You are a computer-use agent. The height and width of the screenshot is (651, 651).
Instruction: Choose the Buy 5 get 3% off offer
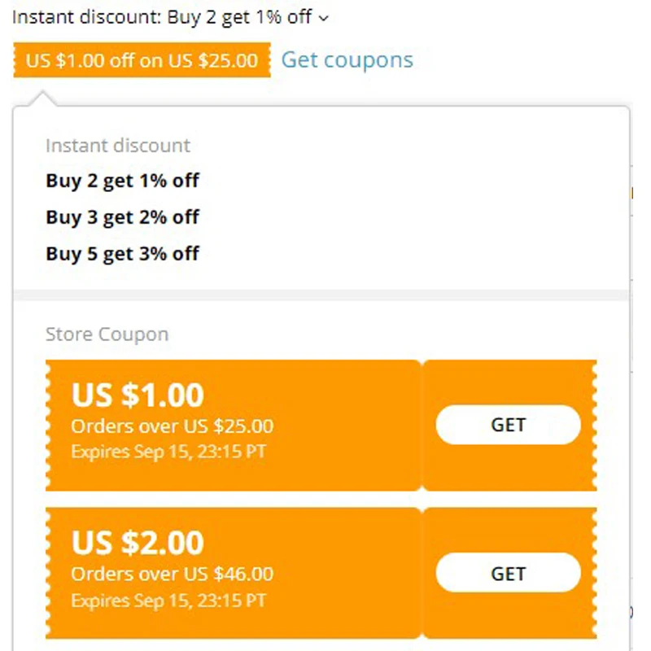(122, 254)
